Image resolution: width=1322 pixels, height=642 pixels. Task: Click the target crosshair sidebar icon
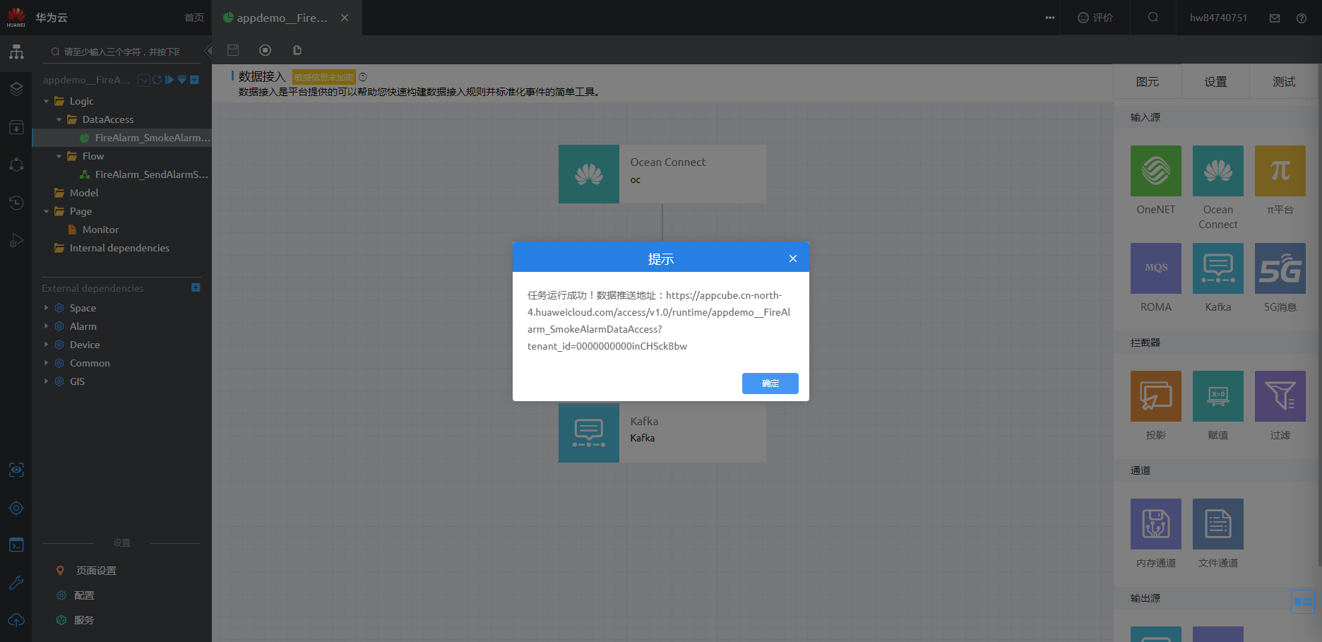(16, 508)
